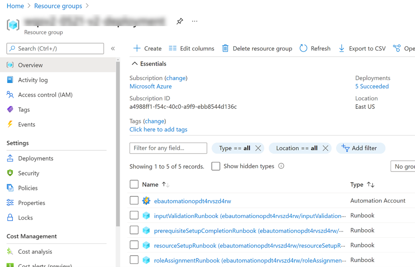The width and height of the screenshot is (415, 267).
Task: Toggle the Show hidden types checkbox
Action: click(x=216, y=166)
